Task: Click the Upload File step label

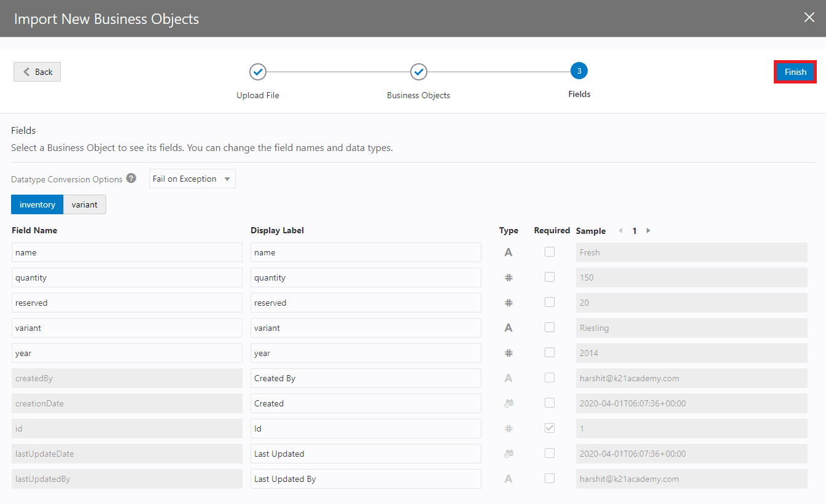Action: [x=258, y=95]
